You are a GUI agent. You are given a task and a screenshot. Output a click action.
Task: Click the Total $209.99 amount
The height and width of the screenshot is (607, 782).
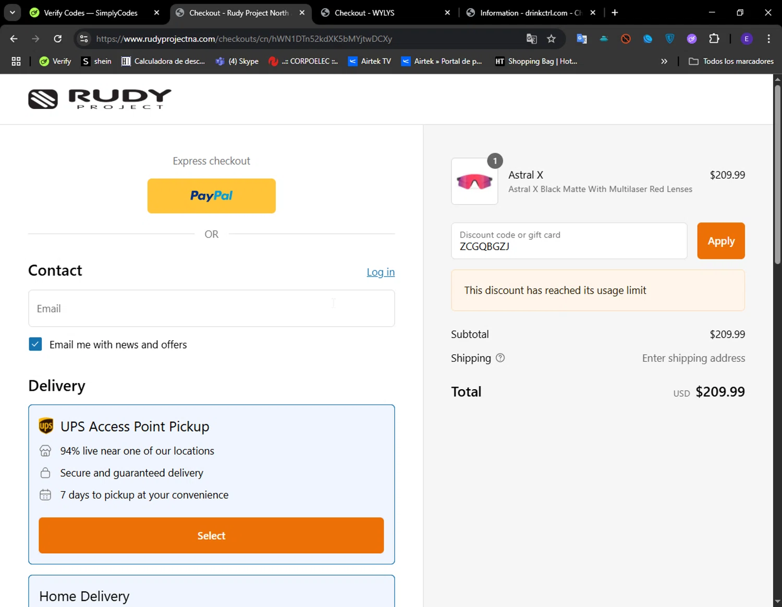point(720,392)
